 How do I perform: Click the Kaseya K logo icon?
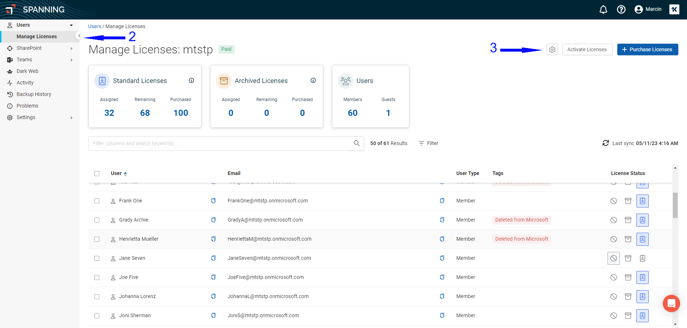(674, 9)
